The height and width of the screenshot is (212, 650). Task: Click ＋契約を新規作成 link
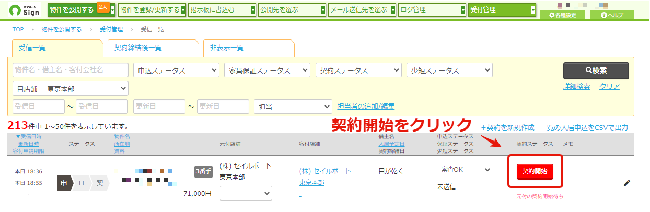[507, 127]
